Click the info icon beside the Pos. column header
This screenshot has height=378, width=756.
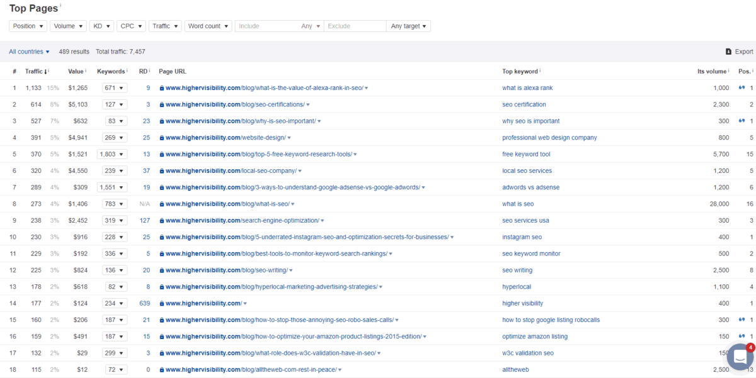(752, 71)
